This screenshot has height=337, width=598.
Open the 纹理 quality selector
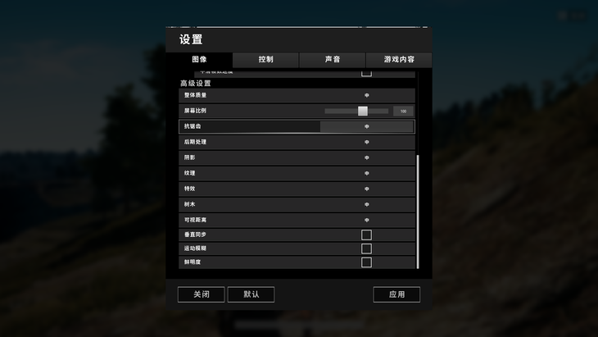367,174
